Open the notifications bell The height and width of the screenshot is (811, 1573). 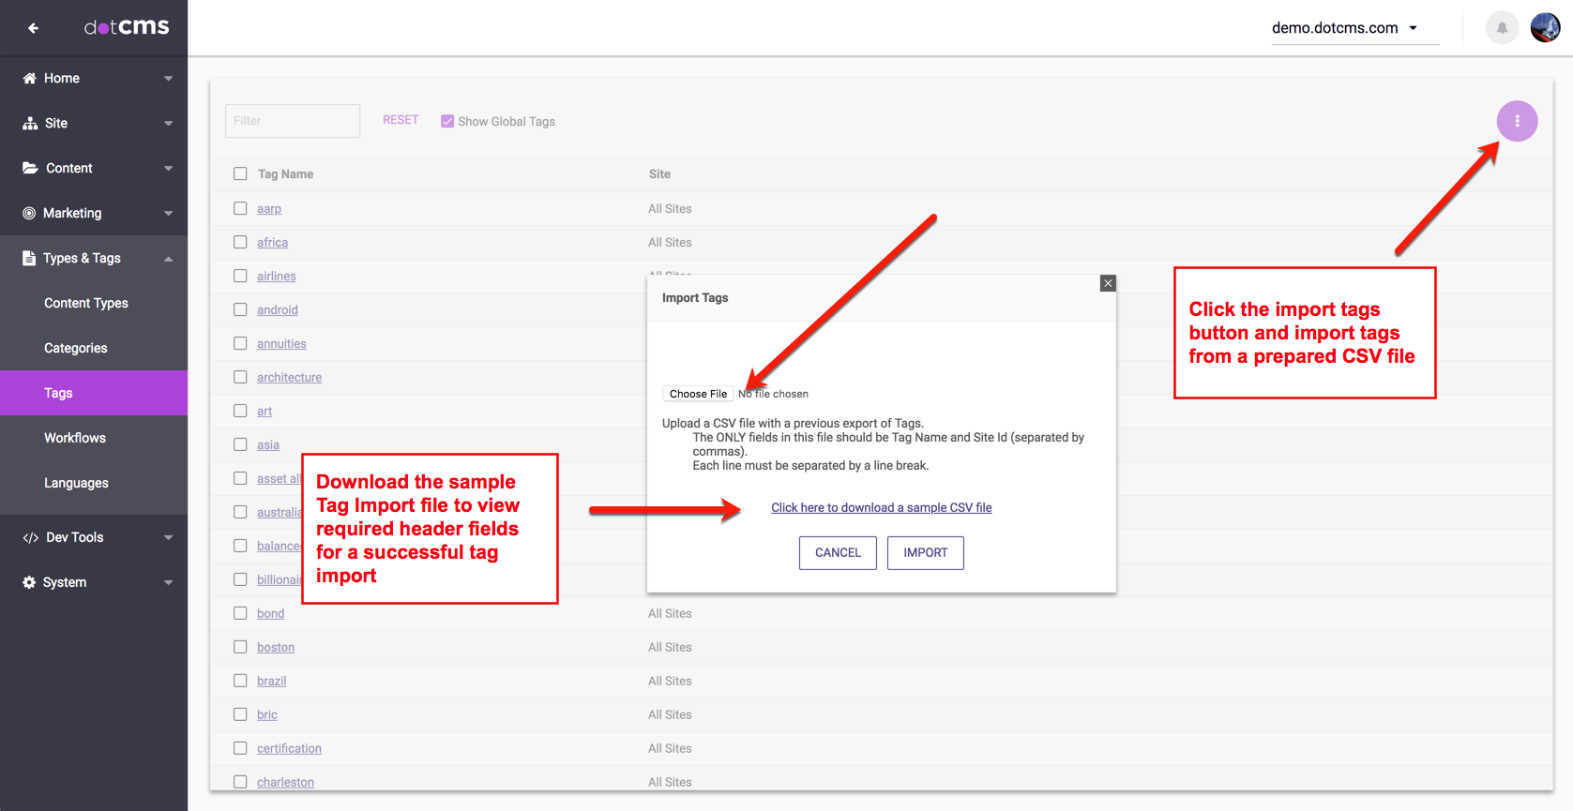coord(1502,28)
